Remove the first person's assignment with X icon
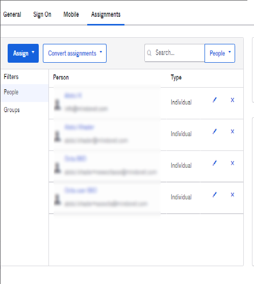 point(233,100)
